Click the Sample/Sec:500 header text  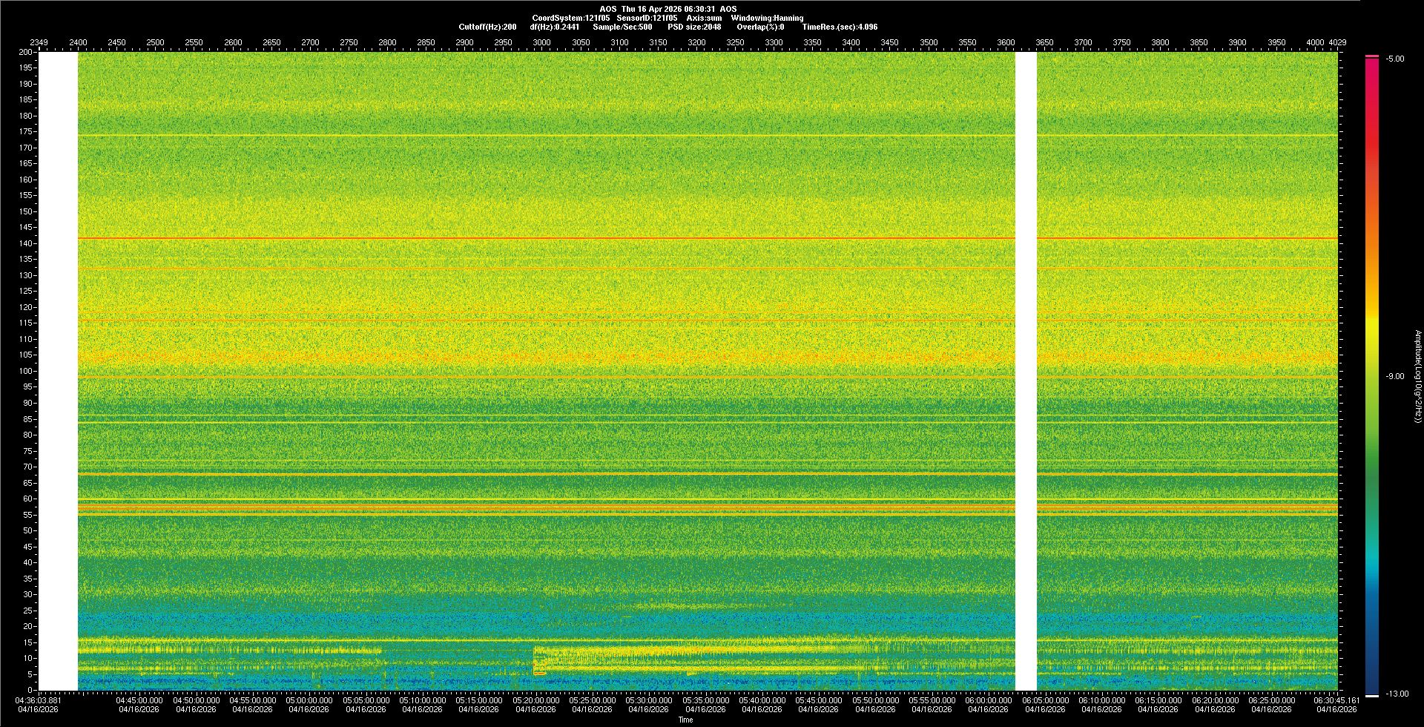coord(622,27)
